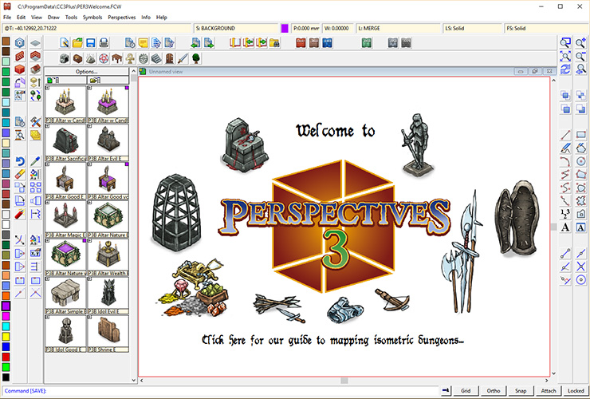Open the Perspectives menu

(x=121, y=18)
